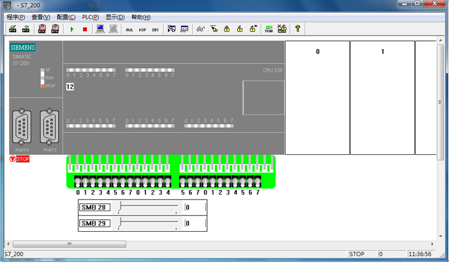
Task: Open the AWL program view
Action: pyautogui.click(x=130, y=30)
